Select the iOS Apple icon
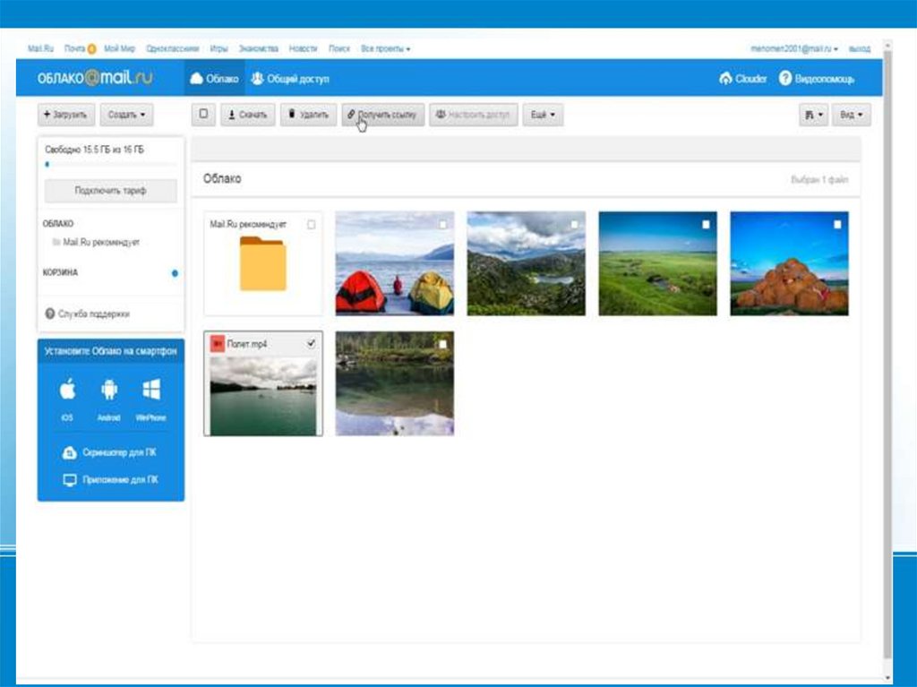The height and width of the screenshot is (687, 917). [68, 389]
